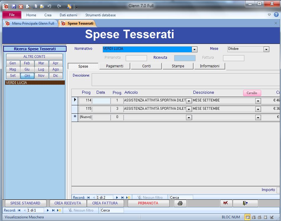This screenshot has width=281, height=221.
Task: Go to last record in subform navigator
Action: pos(122,198)
